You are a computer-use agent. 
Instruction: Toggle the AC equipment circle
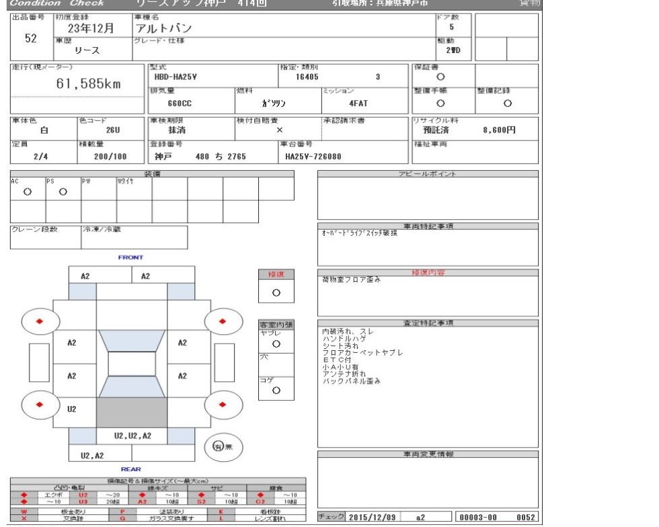tap(27, 191)
